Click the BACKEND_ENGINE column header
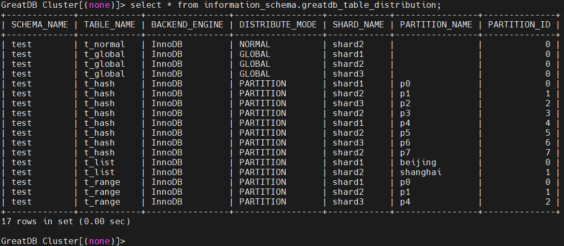This screenshot has width=564, height=246. coord(187,25)
